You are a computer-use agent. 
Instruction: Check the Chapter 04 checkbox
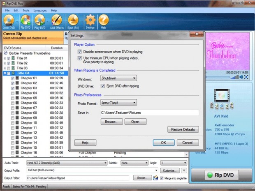[13, 93]
